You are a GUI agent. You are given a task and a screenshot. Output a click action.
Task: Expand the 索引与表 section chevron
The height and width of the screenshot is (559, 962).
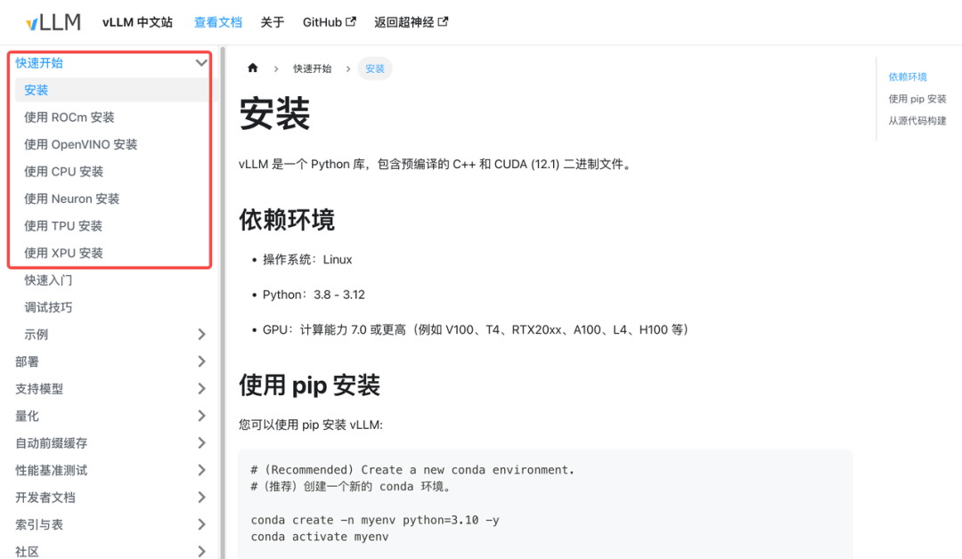tap(201, 524)
